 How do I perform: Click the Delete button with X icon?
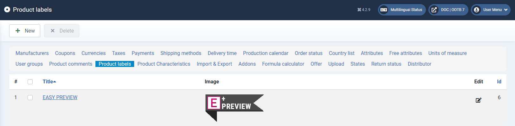tap(62, 31)
